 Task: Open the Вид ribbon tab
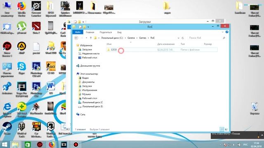tap(119, 32)
